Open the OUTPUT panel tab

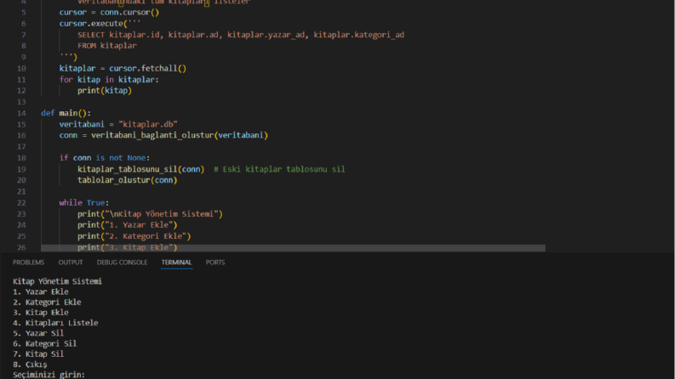(x=71, y=262)
